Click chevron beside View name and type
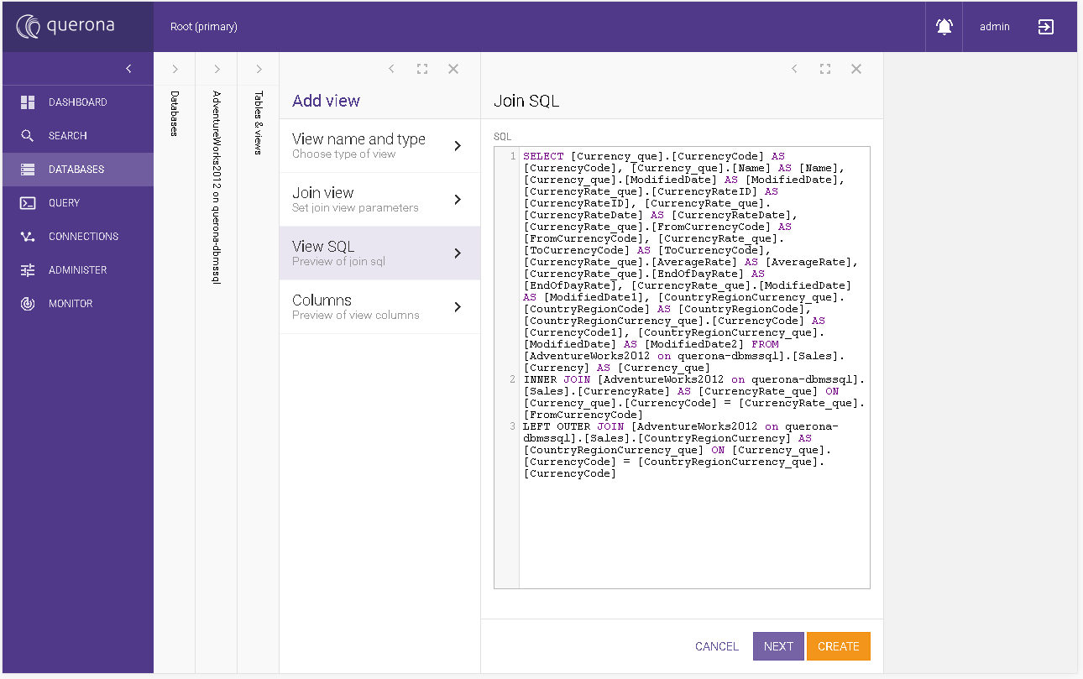This screenshot has width=1083, height=679. (x=458, y=146)
